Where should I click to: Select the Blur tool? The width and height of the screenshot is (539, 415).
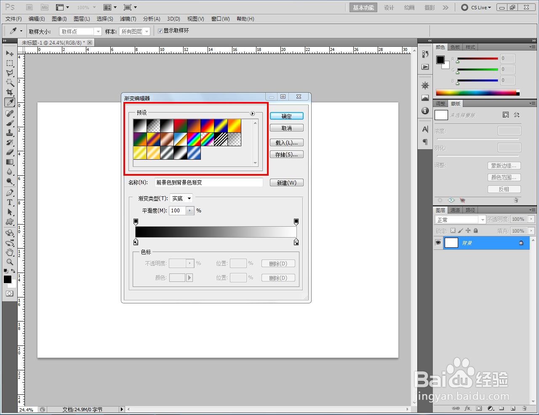(x=10, y=171)
